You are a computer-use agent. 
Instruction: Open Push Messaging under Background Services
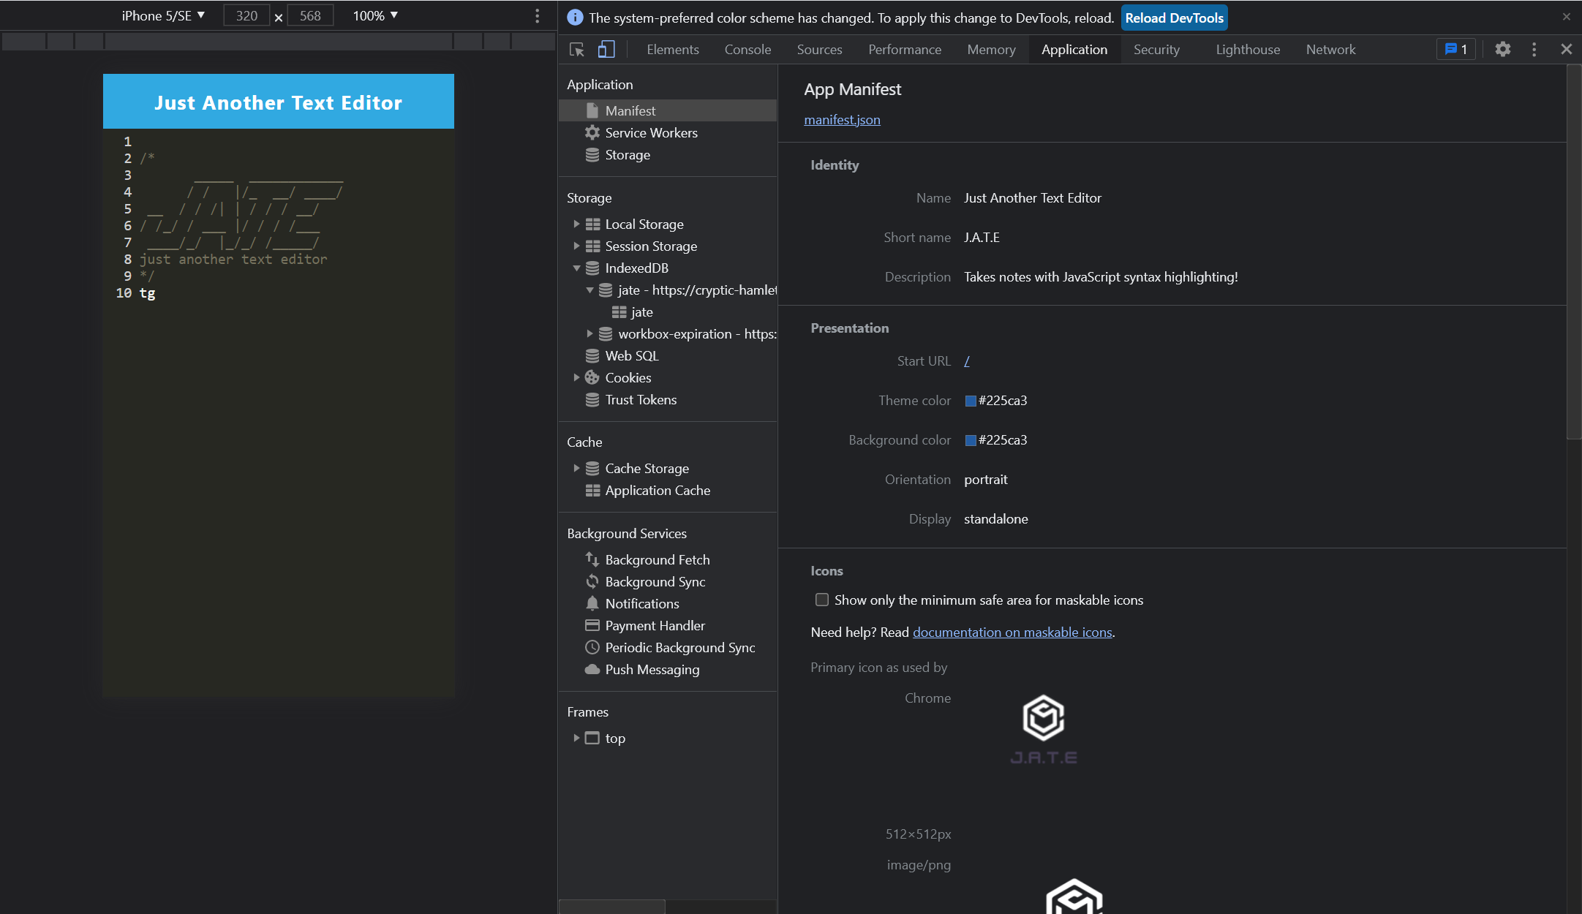(652, 669)
